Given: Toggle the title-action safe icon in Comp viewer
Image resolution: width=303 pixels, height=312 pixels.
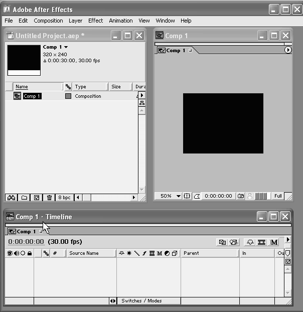Looking at the screenshot, I should point(187,196).
